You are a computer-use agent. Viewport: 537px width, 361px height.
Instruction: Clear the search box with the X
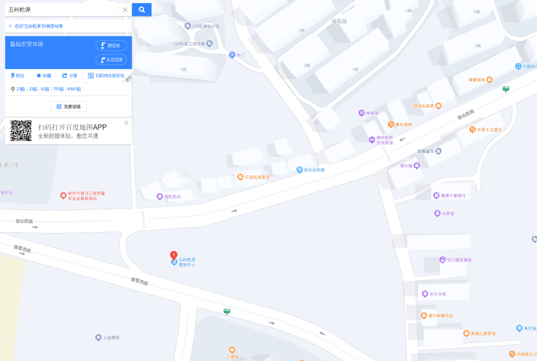[x=125, y=9]
